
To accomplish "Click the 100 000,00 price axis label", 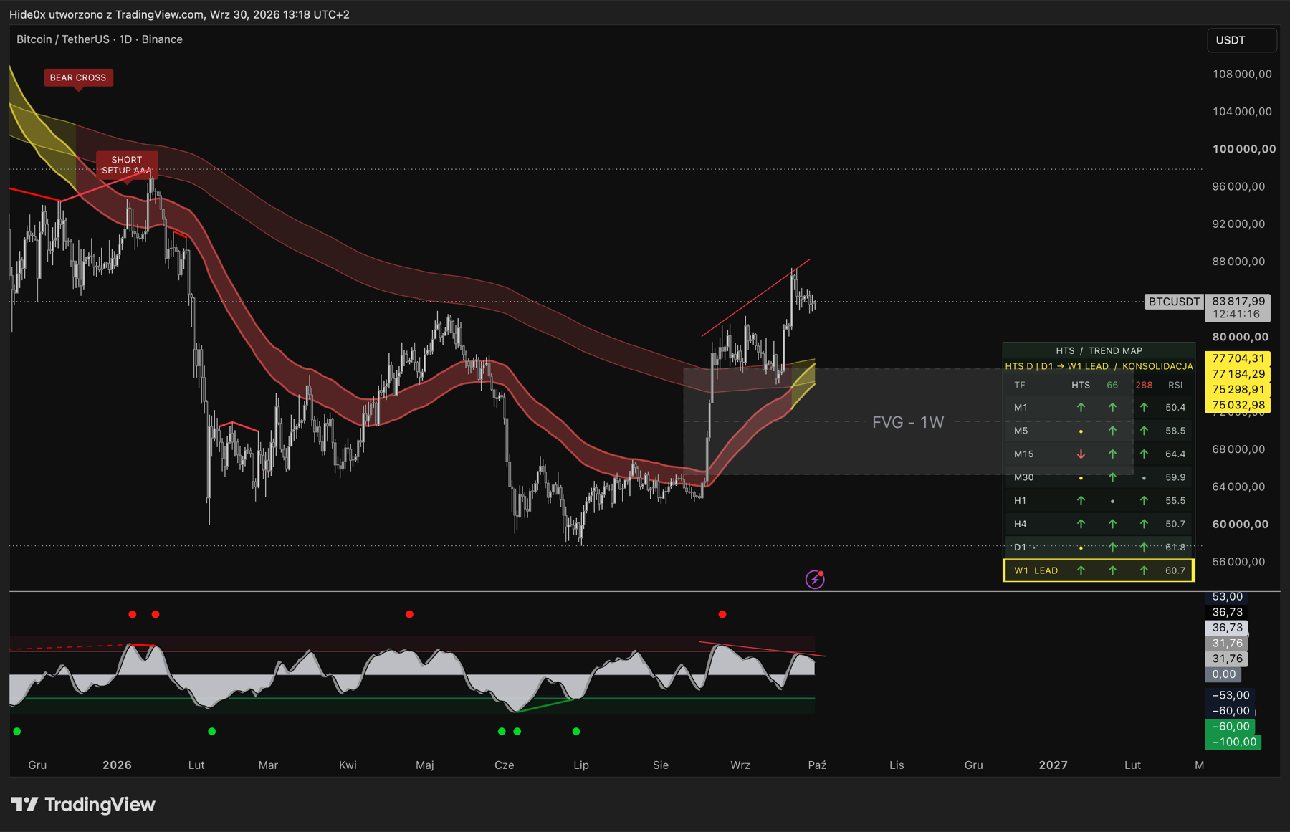I will click(x=1244, y=149).
